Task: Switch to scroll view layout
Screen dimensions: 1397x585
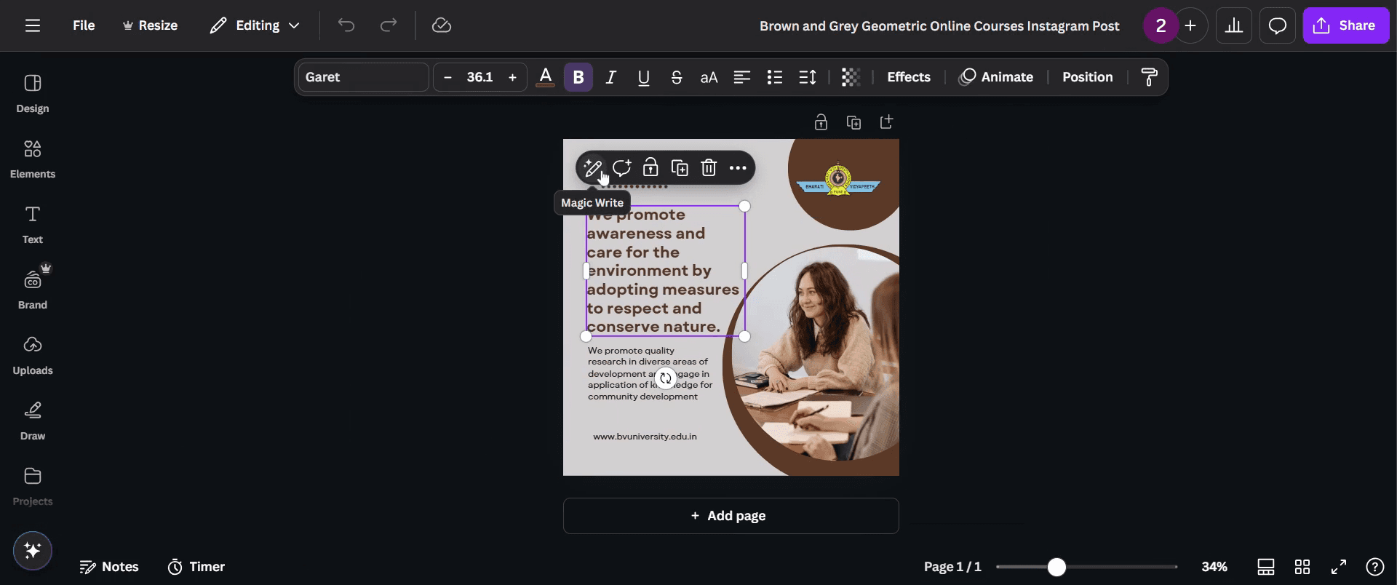Action: click(1266, 567)
